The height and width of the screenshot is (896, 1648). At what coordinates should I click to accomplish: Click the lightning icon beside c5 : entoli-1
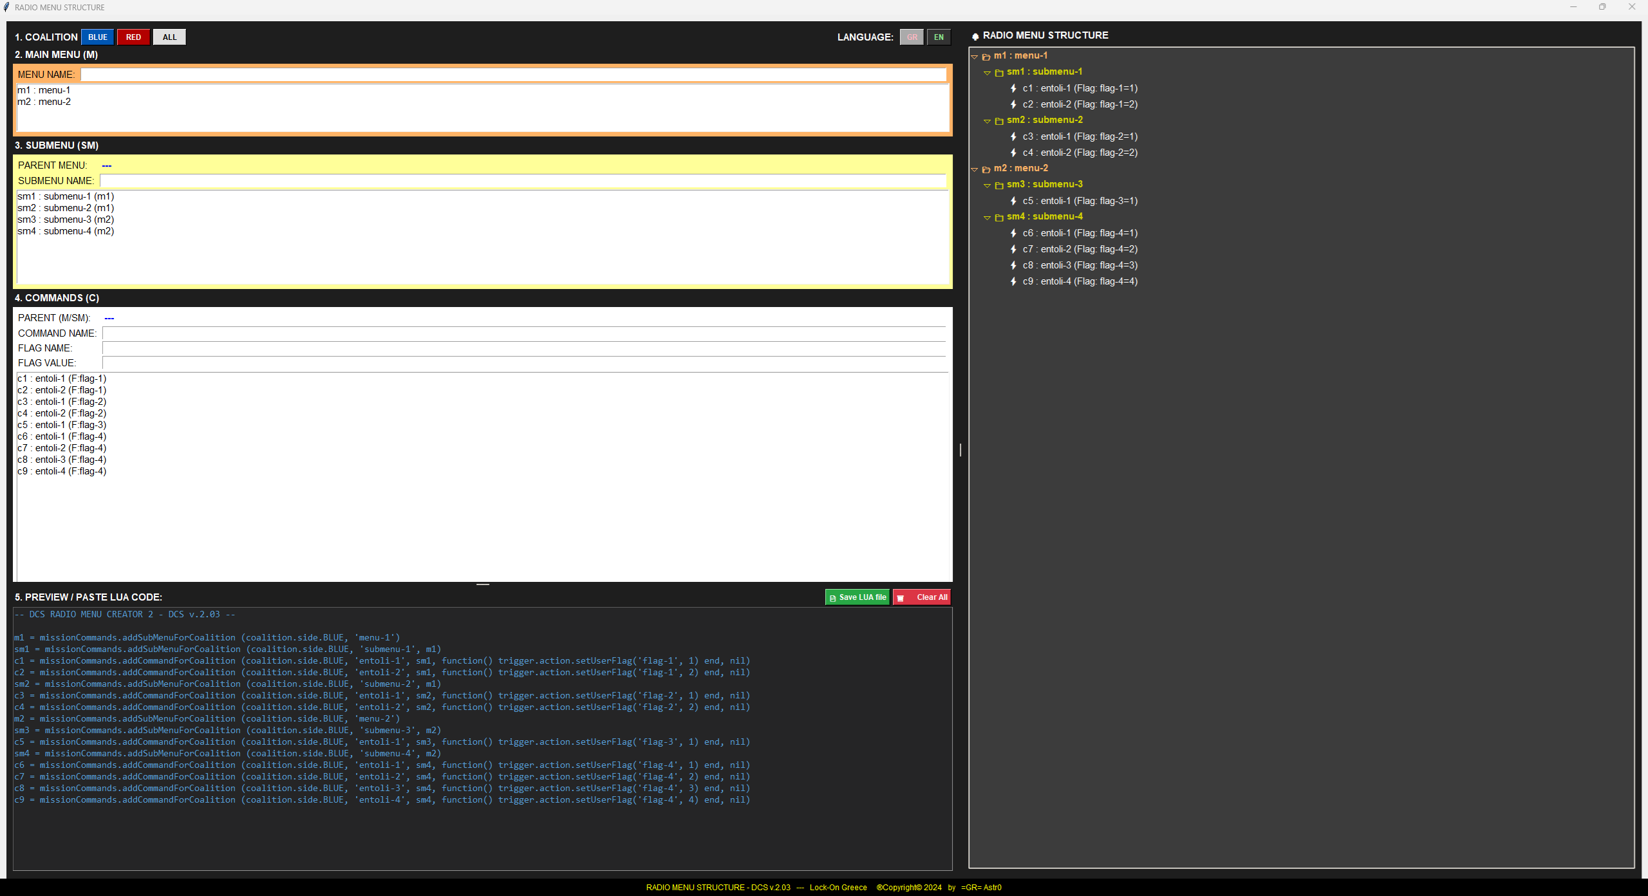(1012, 201)
